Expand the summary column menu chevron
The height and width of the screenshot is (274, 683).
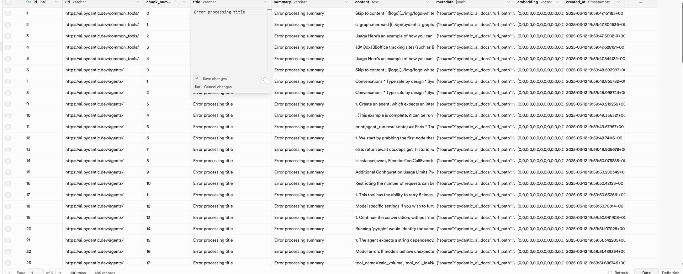pyautogui.click(x=346, y=2)
